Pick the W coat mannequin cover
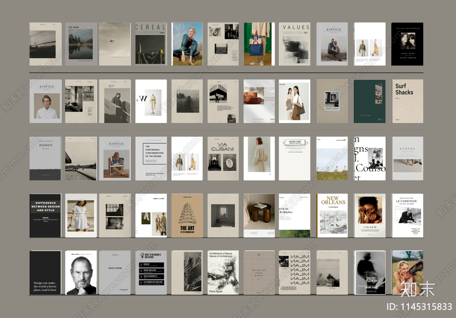 point(151,101)
